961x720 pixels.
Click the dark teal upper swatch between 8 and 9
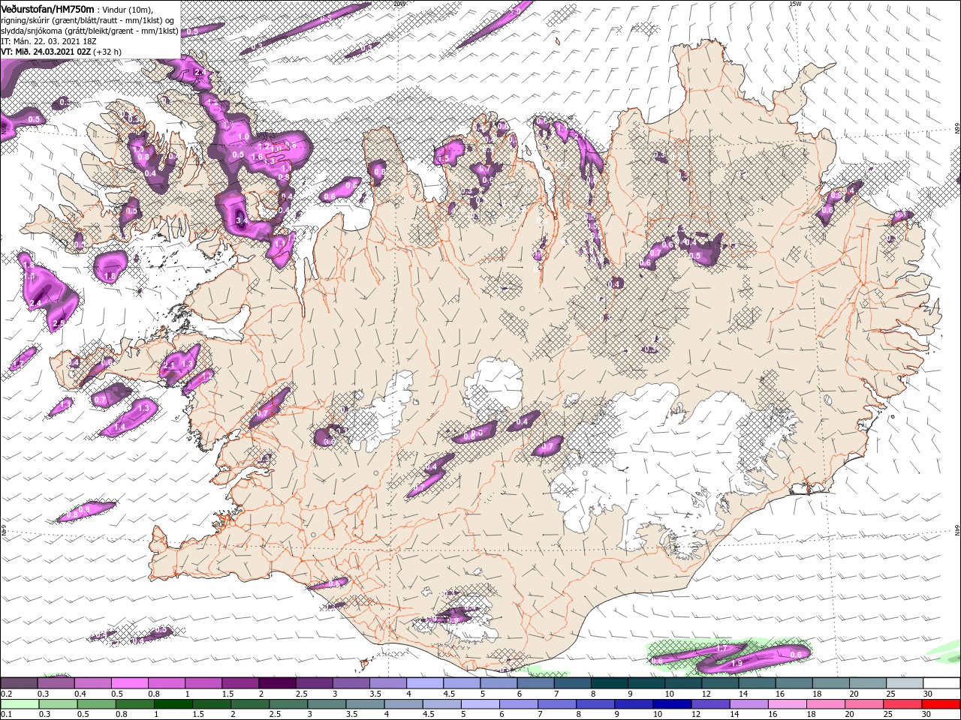(610, 683)
